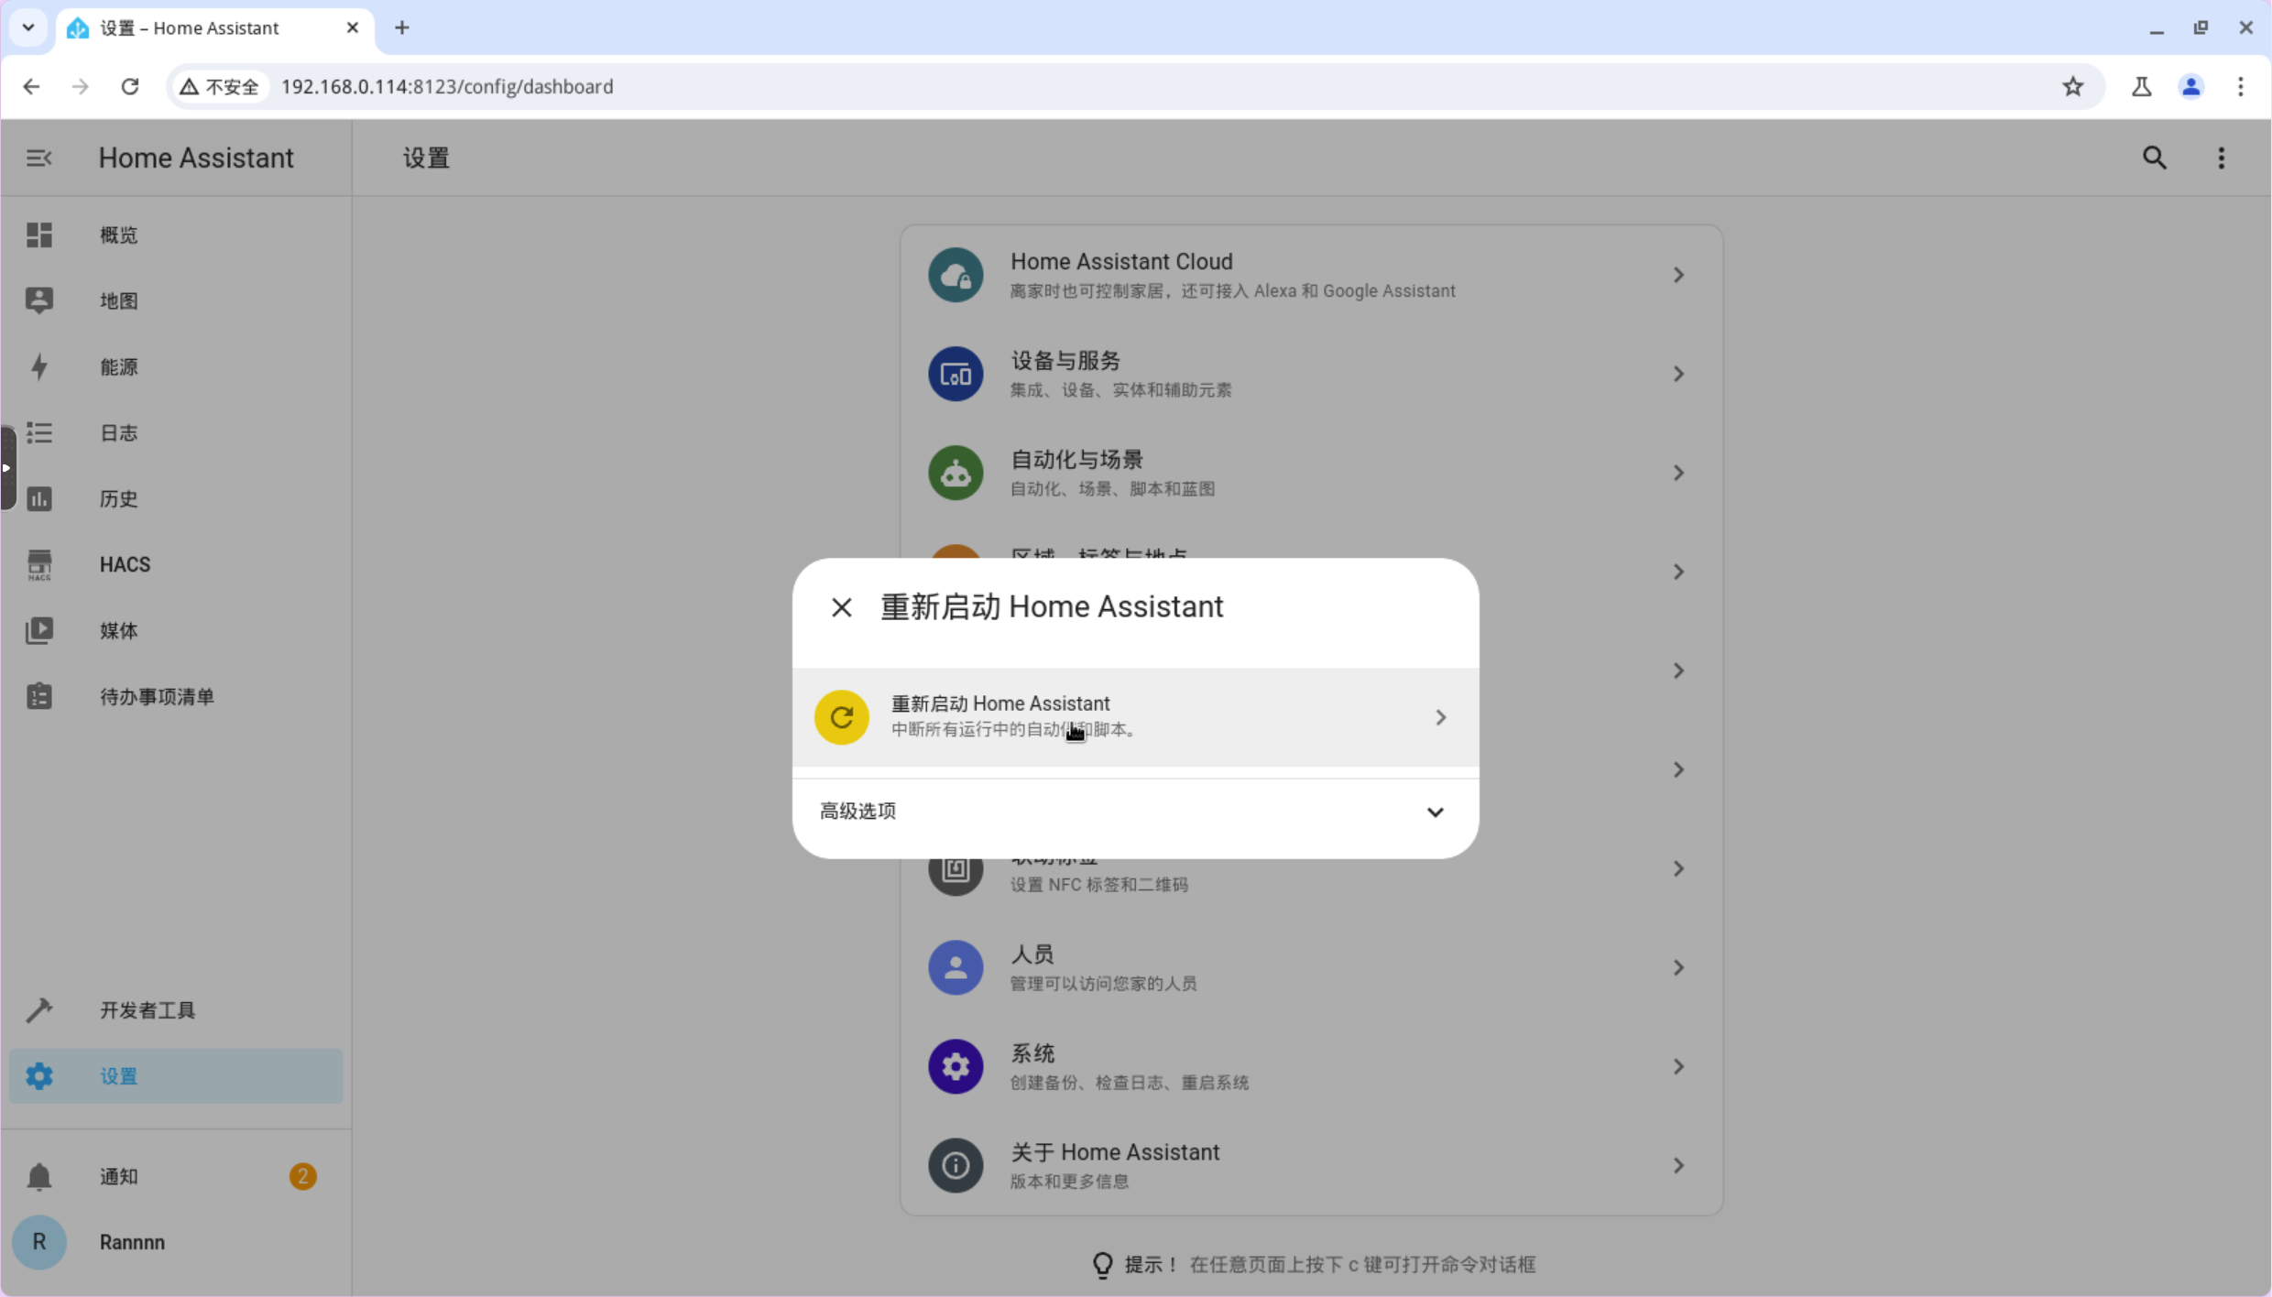Screen dimensions: 2272x1297
Task: Open the 能源 energy panel icon
Action: 38,367
